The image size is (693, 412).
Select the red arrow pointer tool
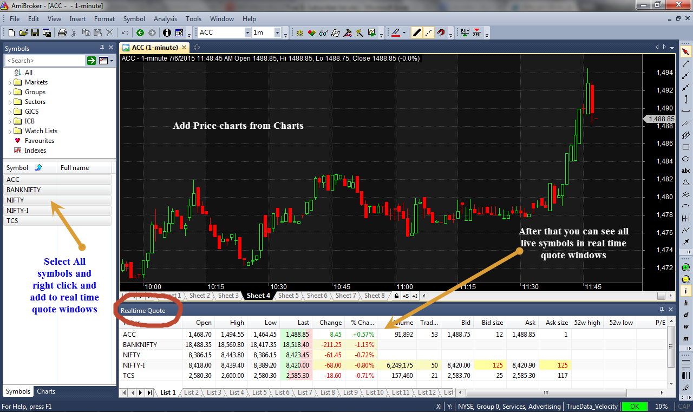(x=686, y=51)
